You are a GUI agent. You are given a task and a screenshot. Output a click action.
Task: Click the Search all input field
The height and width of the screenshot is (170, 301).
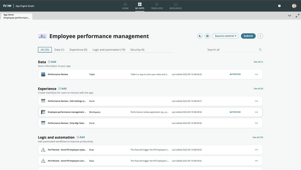click(x=232, y=50)
